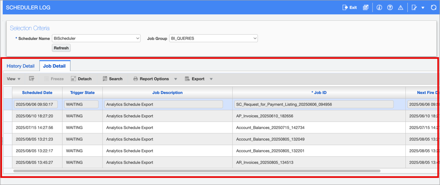Sort by Trigger State column header
The width and height of the screenshot is (440, 185).
82,92
